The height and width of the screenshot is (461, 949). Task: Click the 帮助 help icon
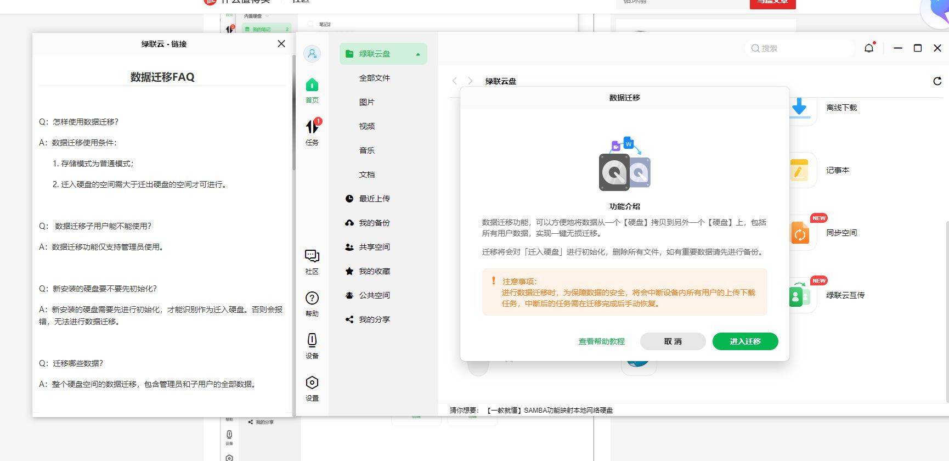[x=312, y=303]
